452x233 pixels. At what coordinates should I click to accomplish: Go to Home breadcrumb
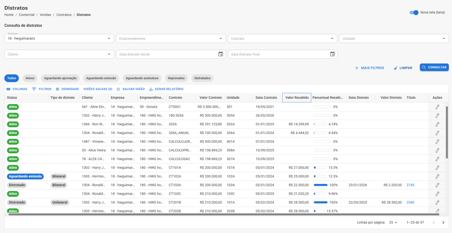9,15
